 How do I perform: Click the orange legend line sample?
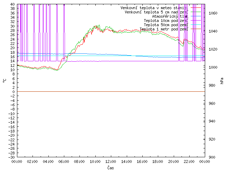[x=196, y=29]
